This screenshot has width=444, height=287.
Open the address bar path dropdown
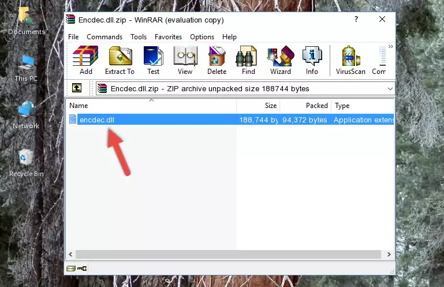click(x=390, y=89)
